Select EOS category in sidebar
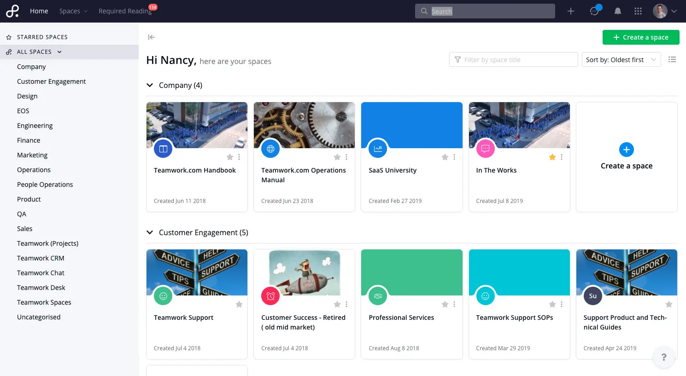Screen dimensions: 686x376 (x=23, y=111)
